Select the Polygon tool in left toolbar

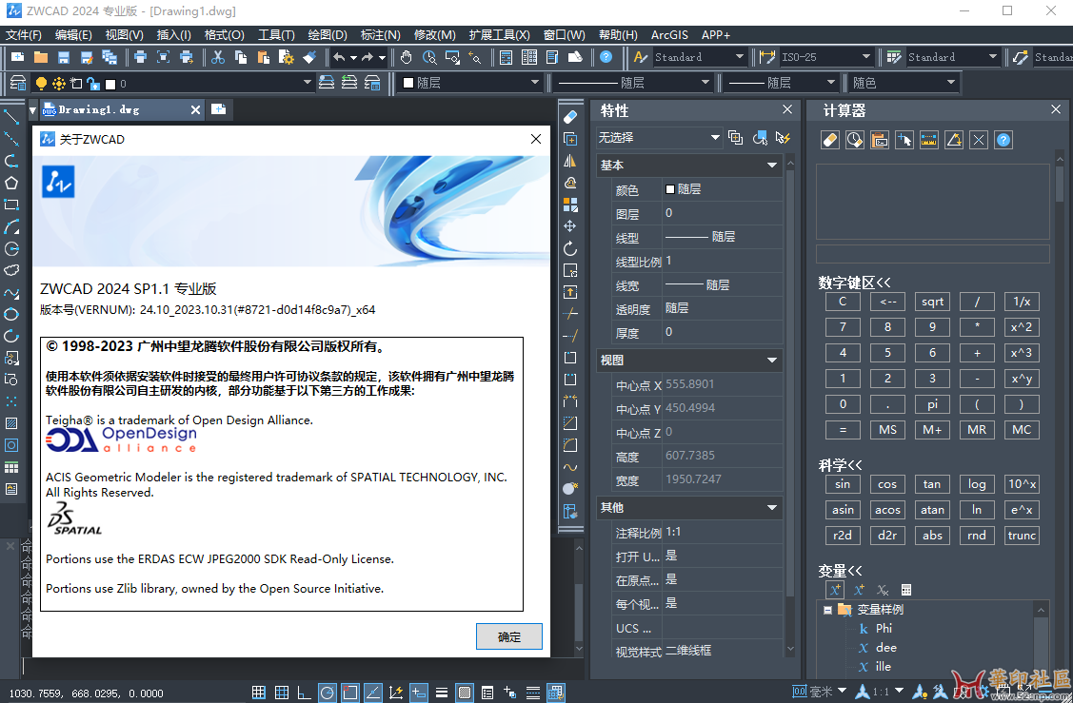[11, 183]
